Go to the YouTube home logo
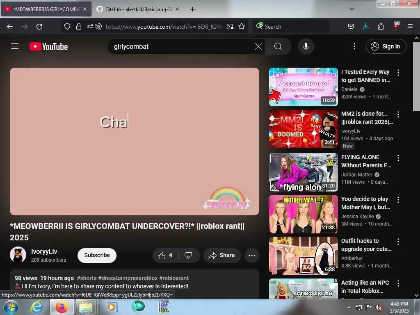This screenshot has width=420, height=315. [48, 47]
